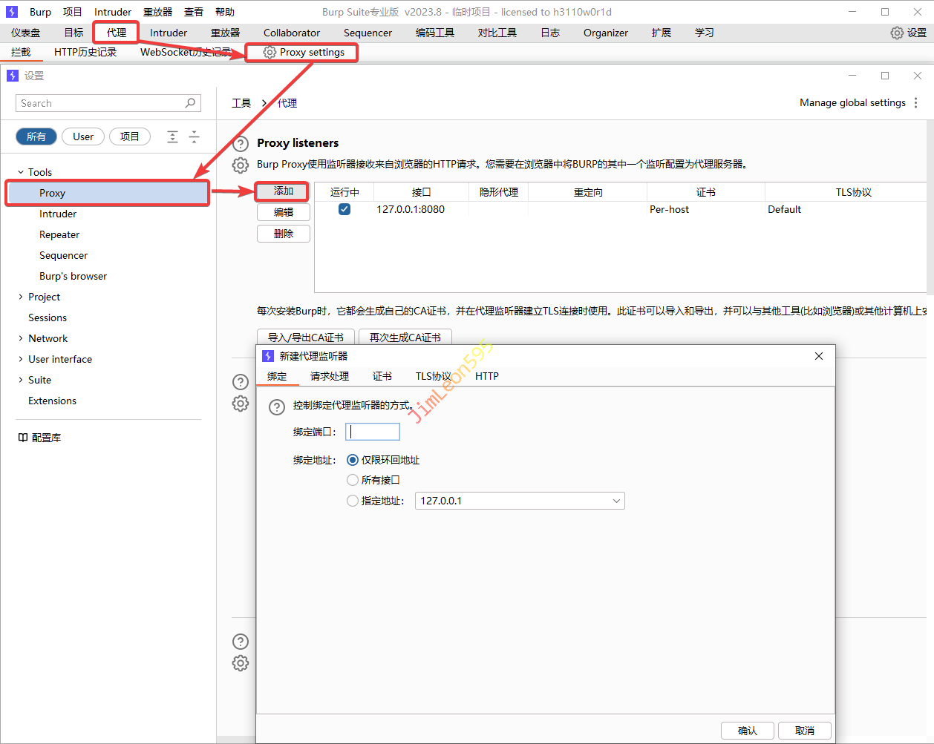Image resolution: width=934 pixels, height=744 pixels.
Task: Click the 绑定端口 input field
Action: click(x=373, y=432)
